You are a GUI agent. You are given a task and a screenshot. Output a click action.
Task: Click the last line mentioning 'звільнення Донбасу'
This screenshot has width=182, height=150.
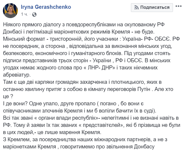[x=79, y=147]
